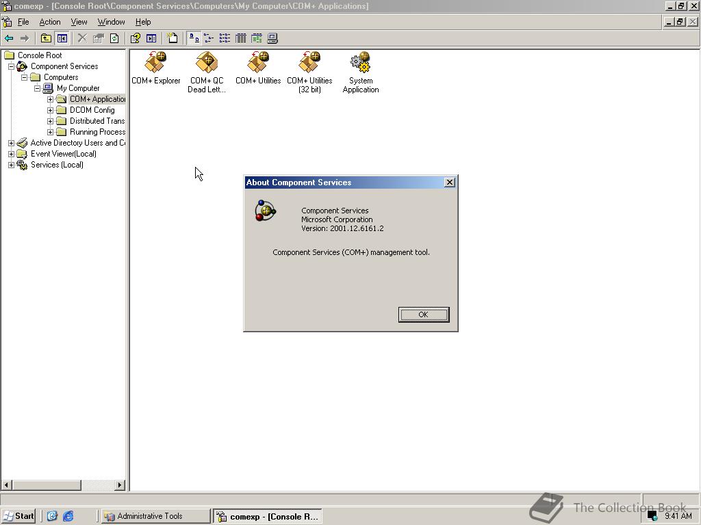This screenshot has width=701, height=525.
Task: Click tree pane scrollbar right arrow
Action: pyautogui.click(x=119, y=485)
